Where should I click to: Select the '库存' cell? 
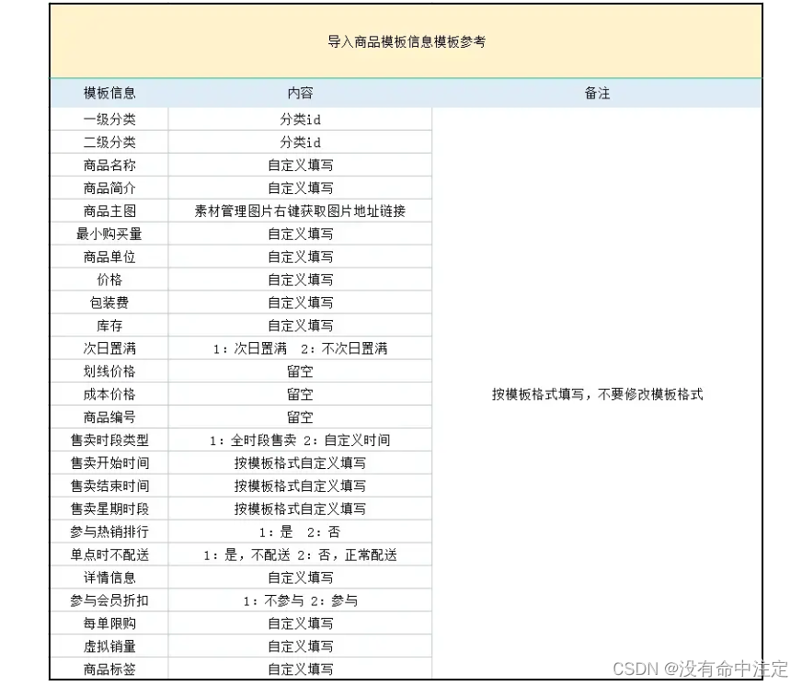(109, 326)
